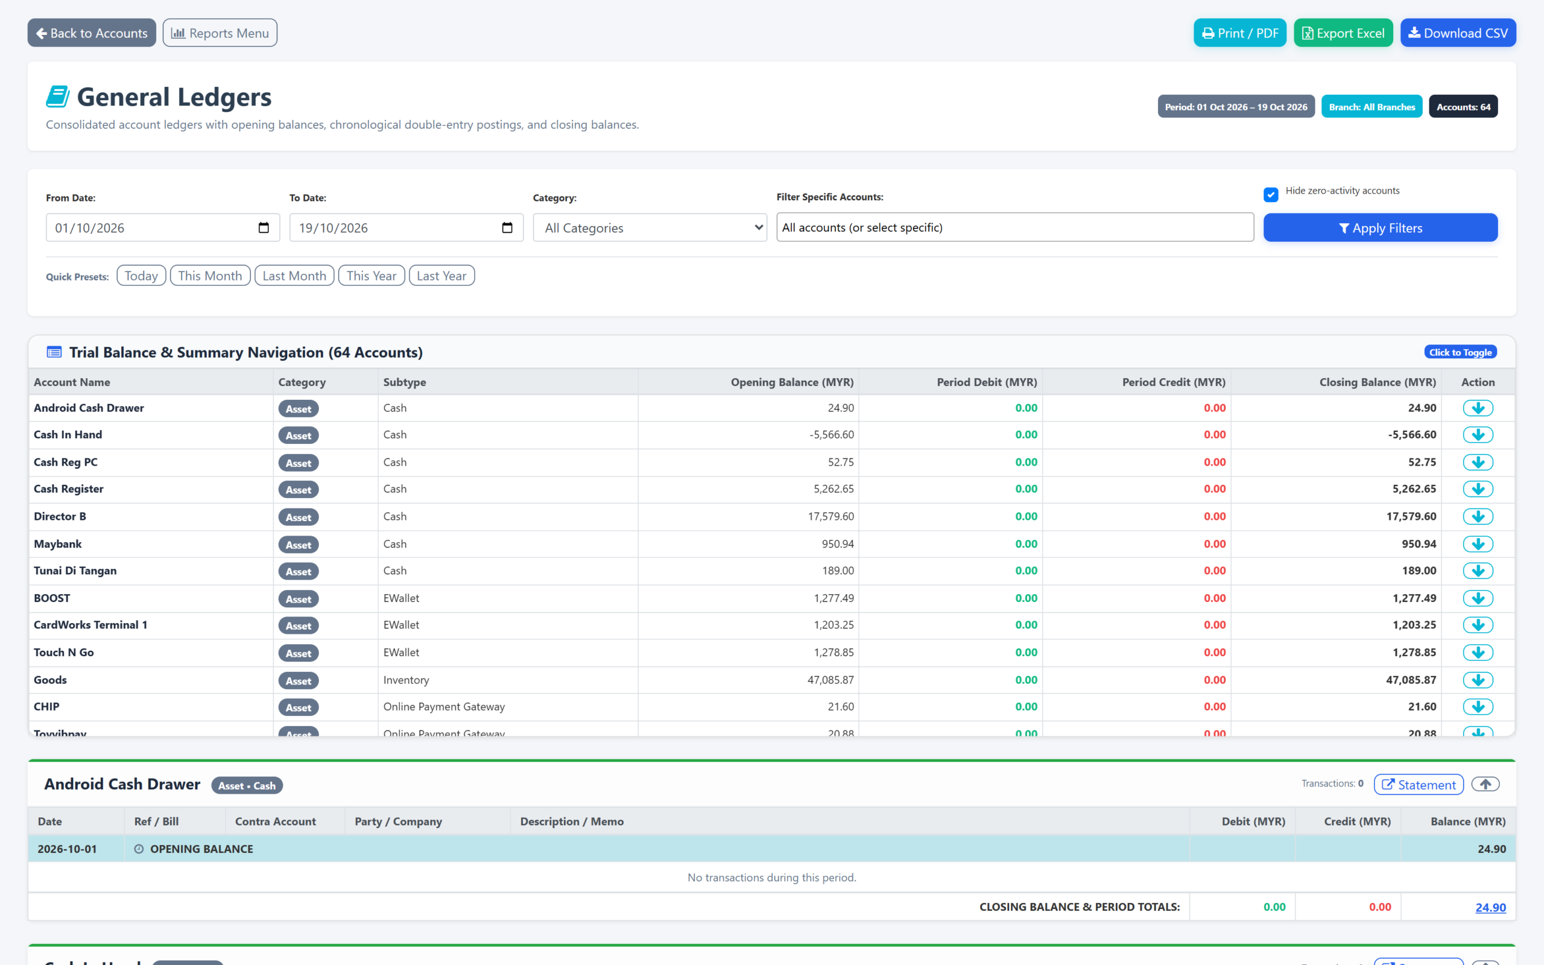The image size is (1544, 965).
Task: Jump to Tunai Di Tangan ledger via arrow
Action: (x=1478, y=571)
